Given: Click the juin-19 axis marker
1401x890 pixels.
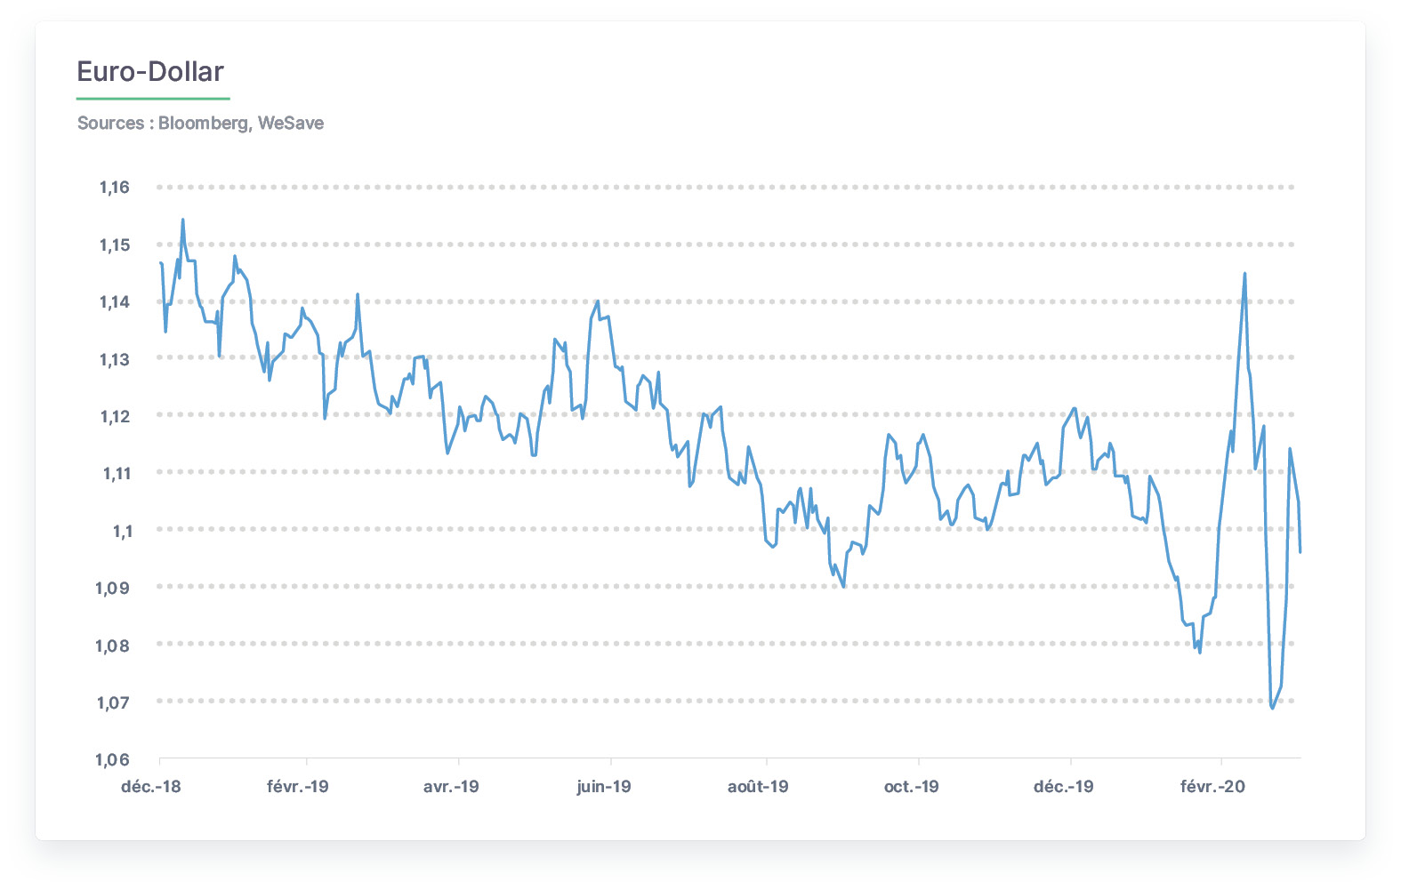Looking at the screenshot, I should [x=604, y=787].
